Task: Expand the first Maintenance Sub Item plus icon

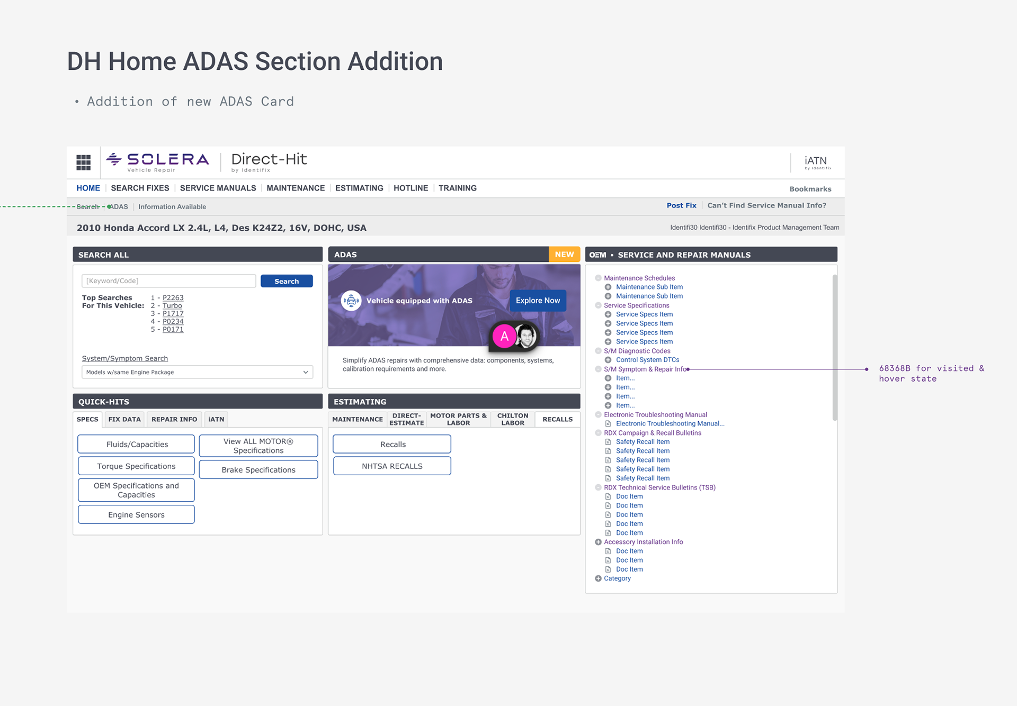Action: coord(608,287)
